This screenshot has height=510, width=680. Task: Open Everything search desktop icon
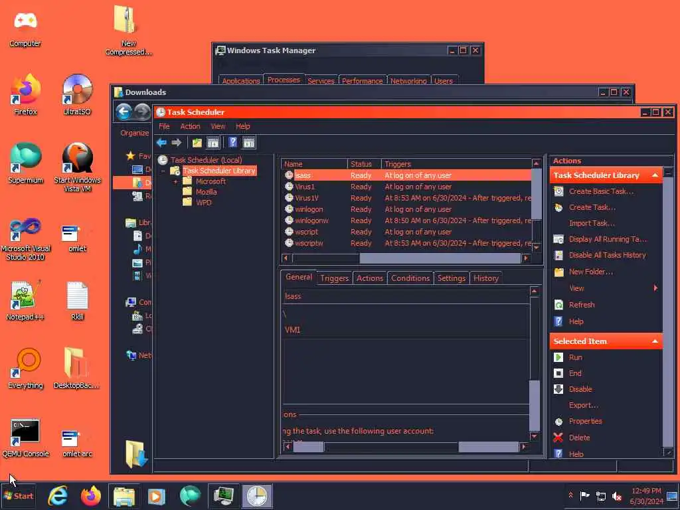coord(25,369)
